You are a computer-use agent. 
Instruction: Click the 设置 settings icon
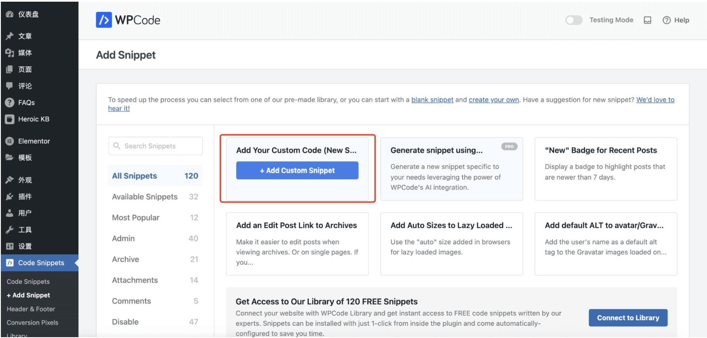click(x=9, y=246)
